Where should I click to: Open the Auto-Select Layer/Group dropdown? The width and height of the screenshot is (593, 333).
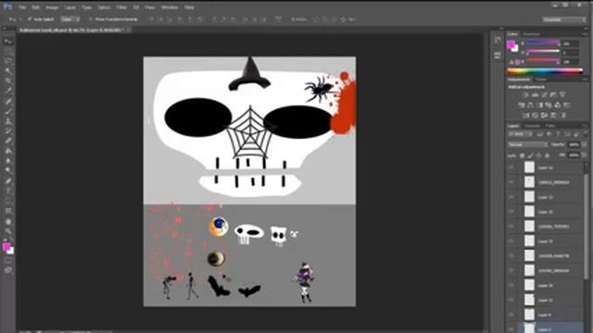click(x=70, y=18)
